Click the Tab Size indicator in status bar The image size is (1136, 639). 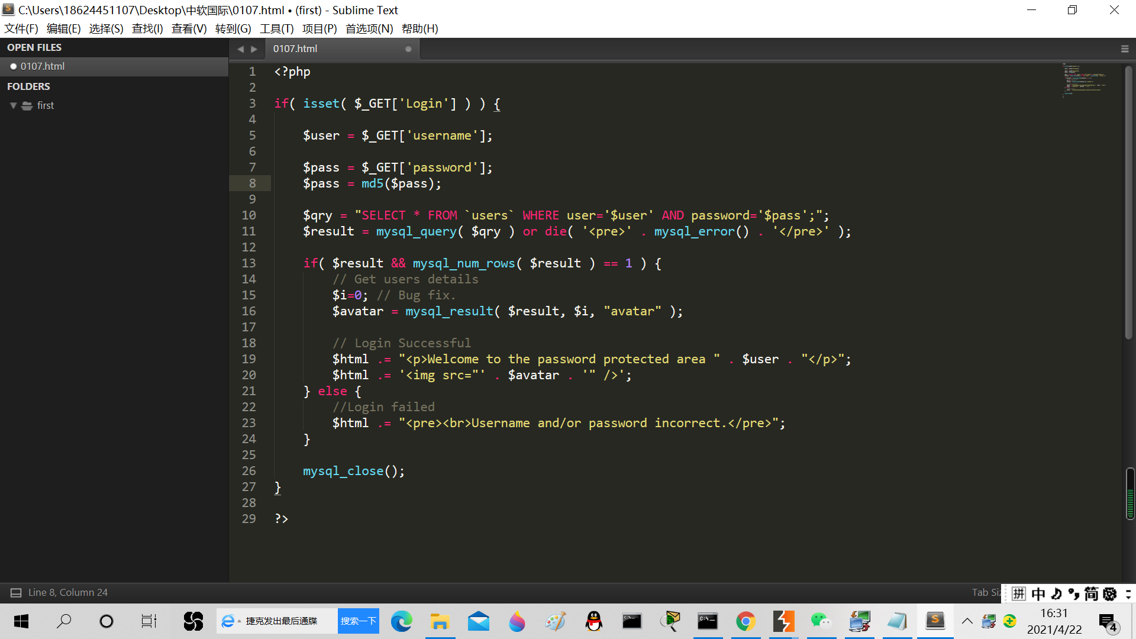click(x=985, y=592)
